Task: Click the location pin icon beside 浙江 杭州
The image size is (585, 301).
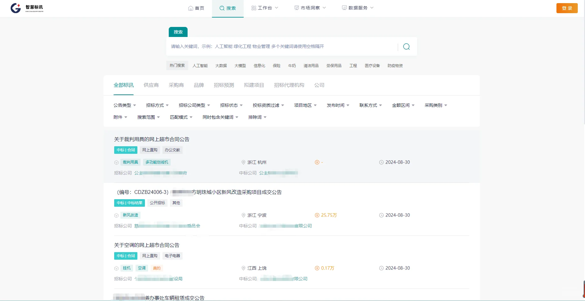Action: tap(243, 162)
